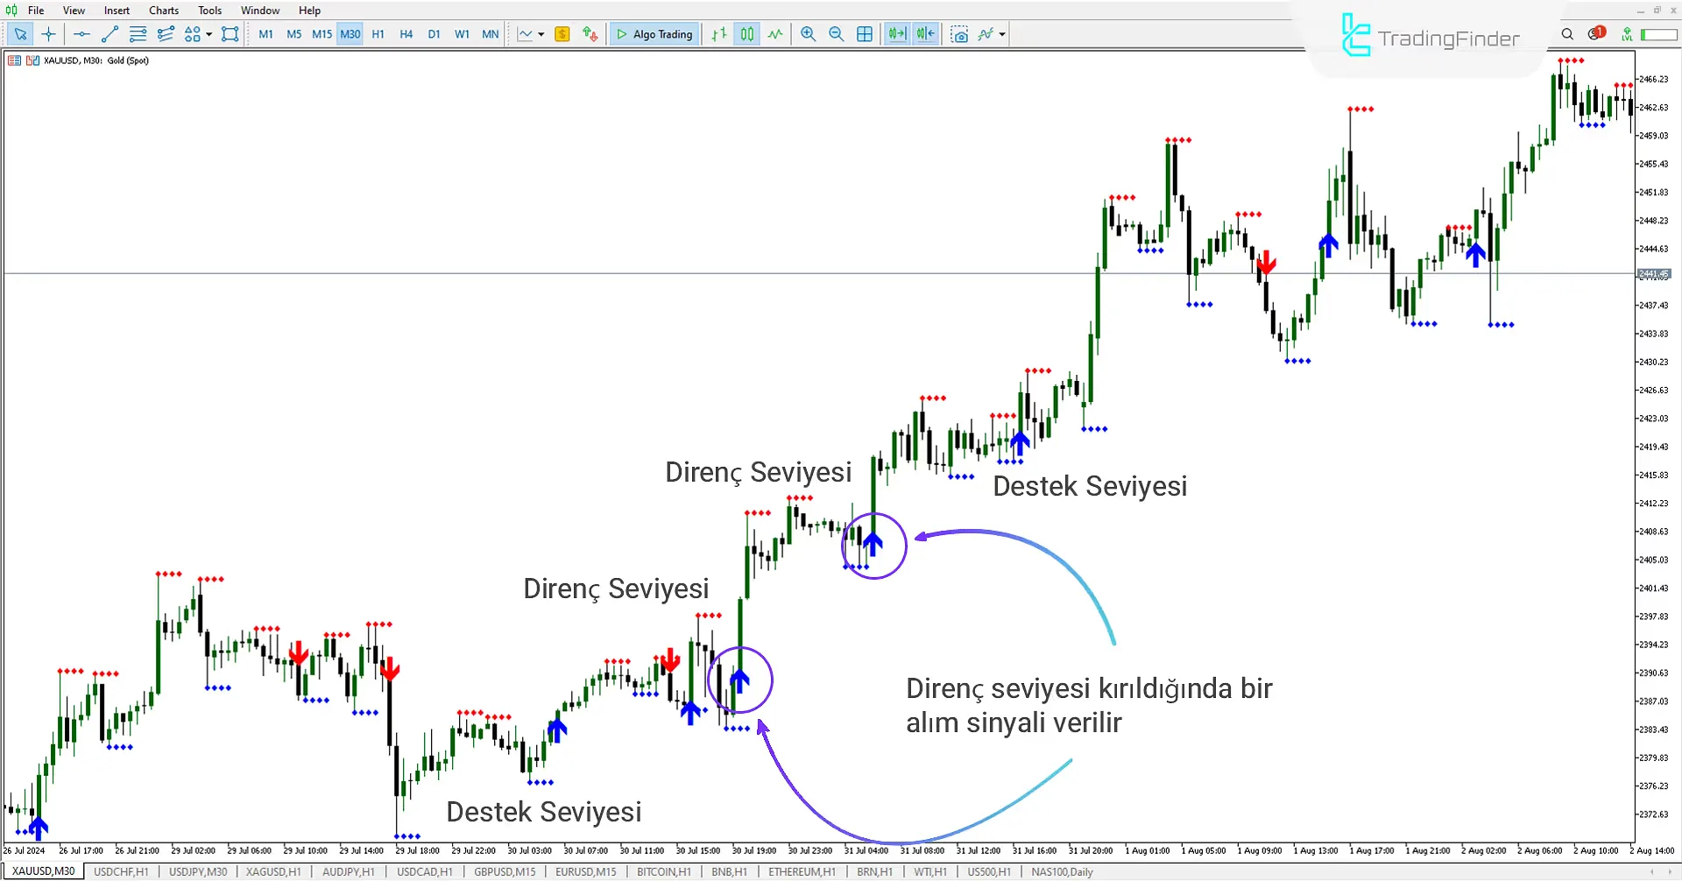Open the Charts menu

(x=163, y=11)
